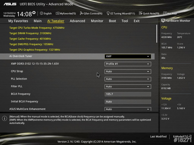194x145 pixels.
Task: Expand the Ai Overclock Tuner dropdown
Action: pos(128,56)
